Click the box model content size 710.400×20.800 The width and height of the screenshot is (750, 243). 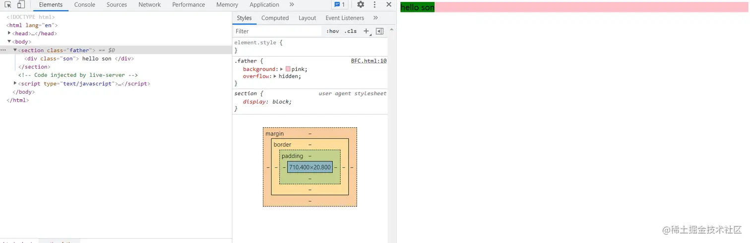[x=310, y=167]
